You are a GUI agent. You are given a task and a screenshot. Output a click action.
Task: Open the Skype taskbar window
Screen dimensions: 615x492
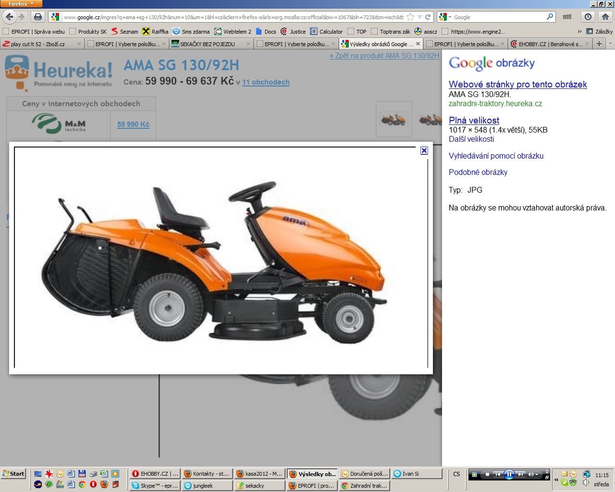[155, 486]
